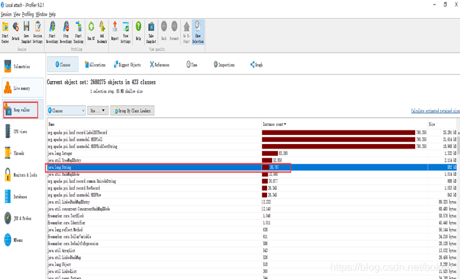
Task: Click Stop Recordings in the toolbar
Action: pos(66,32)
